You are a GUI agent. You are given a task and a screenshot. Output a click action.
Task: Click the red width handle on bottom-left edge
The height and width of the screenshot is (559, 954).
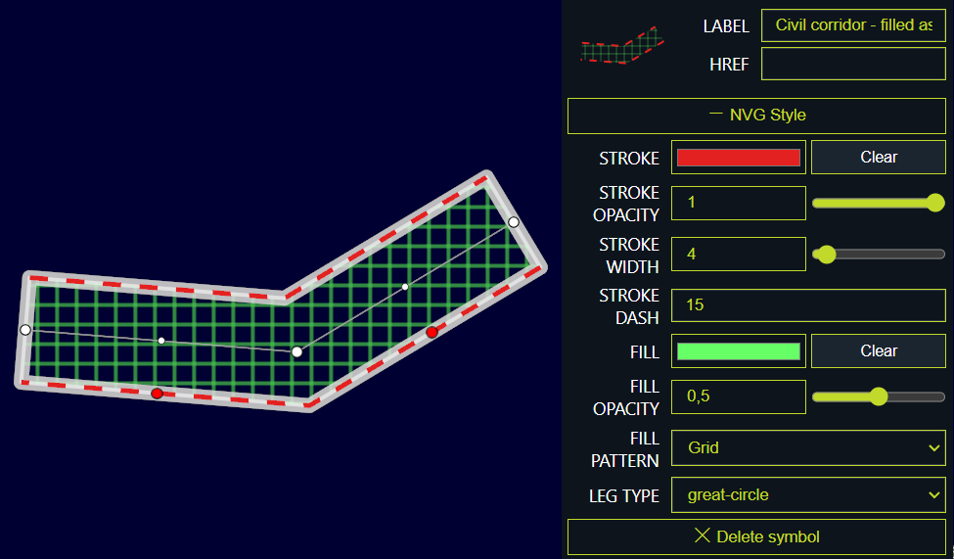coord(157,394)
